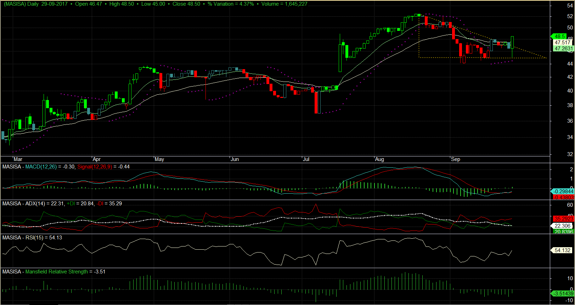
Task: Select the Mansfield Relative Strength label
Action: point(57,272)
